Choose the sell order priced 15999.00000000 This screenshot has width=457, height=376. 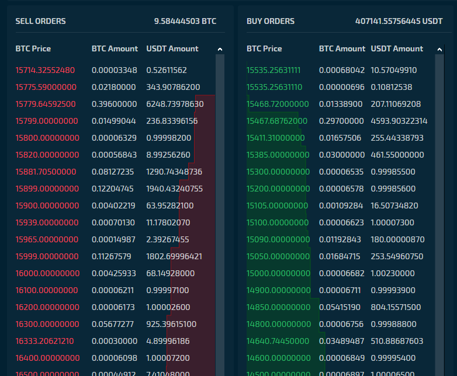click(x=115, y=256)
